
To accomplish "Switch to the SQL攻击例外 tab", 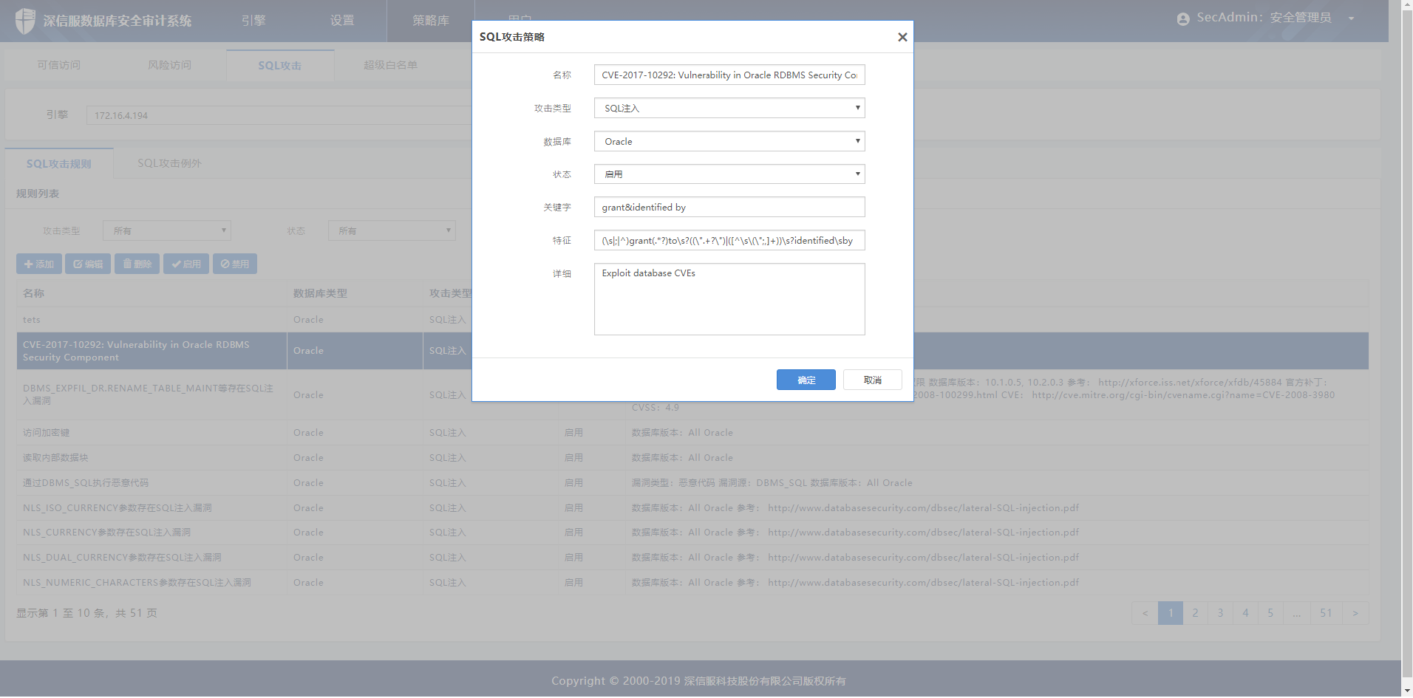I will tap(169, 163).
